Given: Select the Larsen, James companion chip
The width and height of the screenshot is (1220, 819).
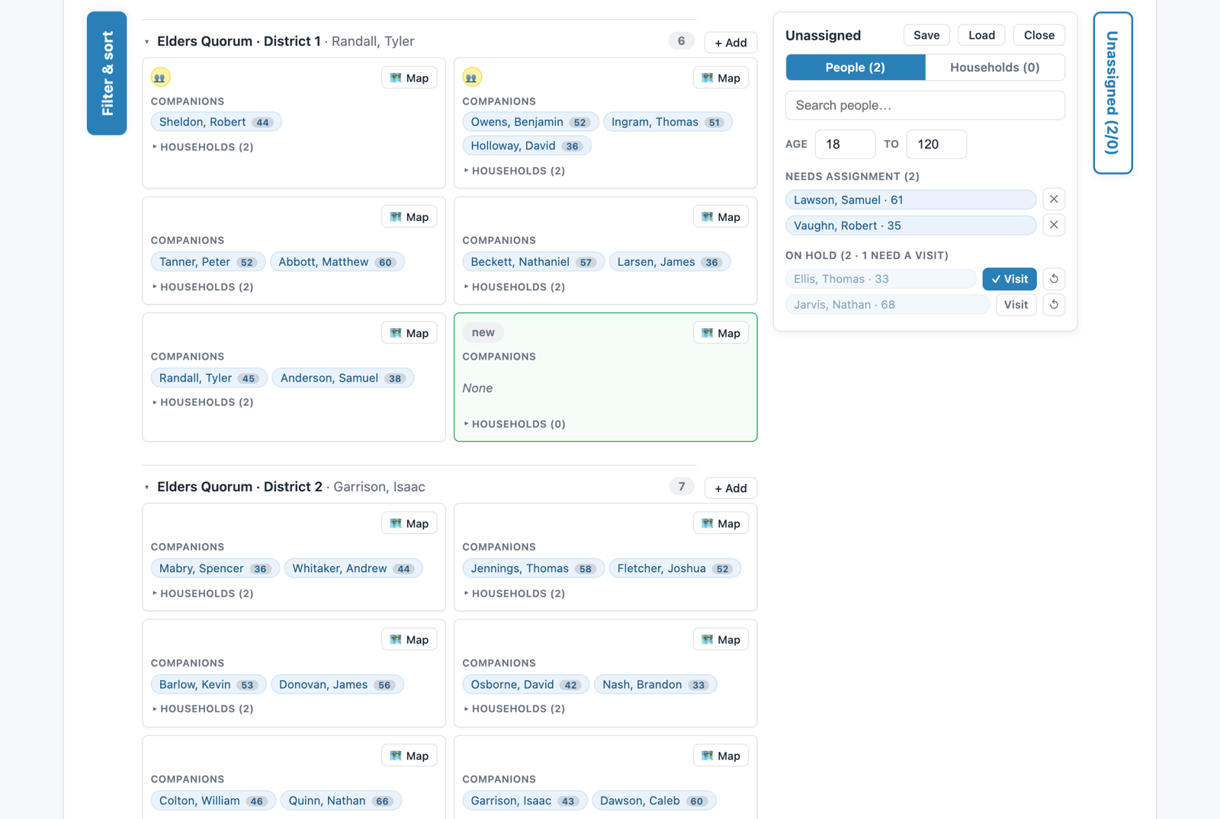Looking at the screenshot, I should click(x=669, y=262).
